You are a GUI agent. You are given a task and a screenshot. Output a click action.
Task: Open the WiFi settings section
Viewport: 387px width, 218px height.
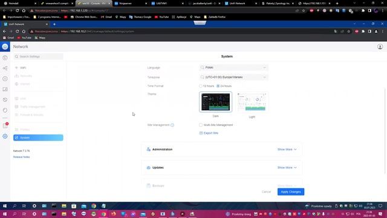(x=38, y=68)
